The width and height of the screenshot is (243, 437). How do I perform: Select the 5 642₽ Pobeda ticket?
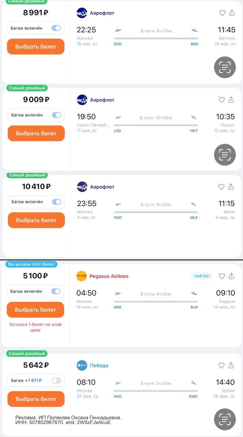pyautogui.click(x=36, y=399)
